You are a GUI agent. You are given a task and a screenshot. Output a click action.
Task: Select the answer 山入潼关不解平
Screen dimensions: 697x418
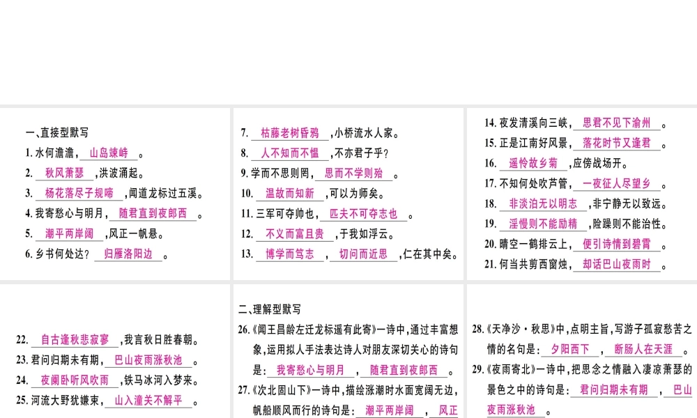[148, 400]
